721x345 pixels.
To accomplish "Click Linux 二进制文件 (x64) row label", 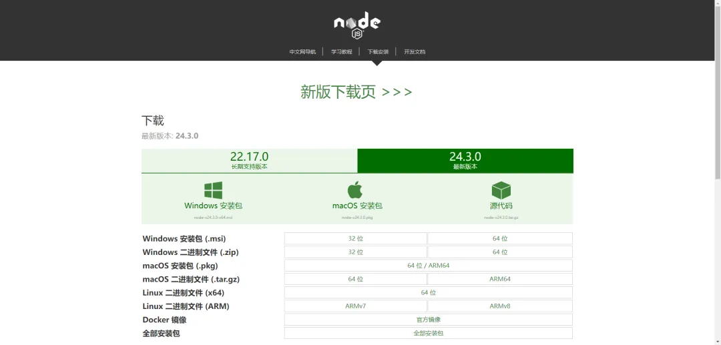I will (x=184, y=293).
